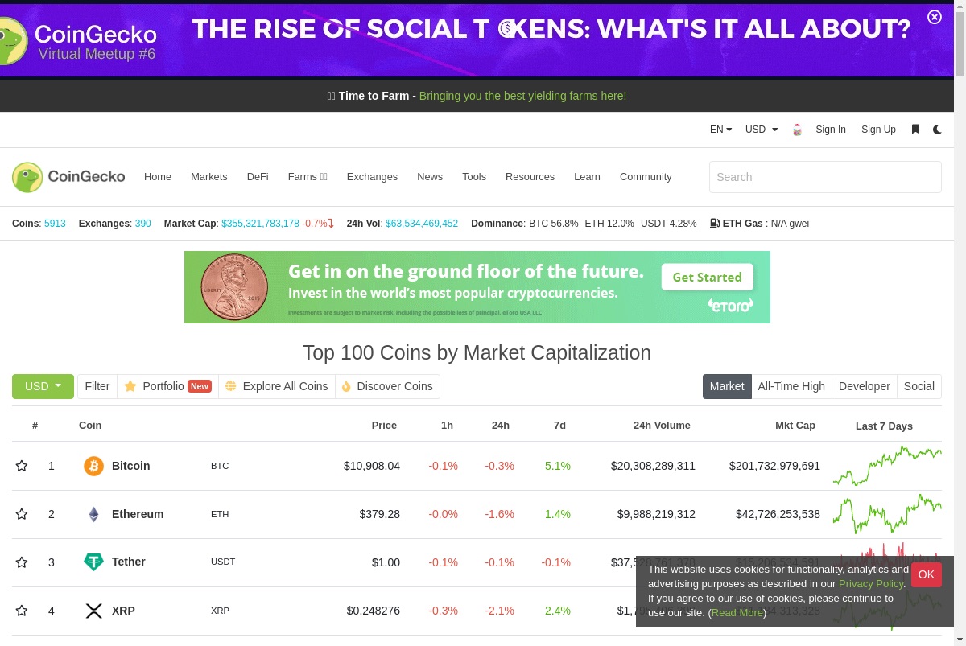Click the candy jar icon beside USD

(x=797, y=130)
